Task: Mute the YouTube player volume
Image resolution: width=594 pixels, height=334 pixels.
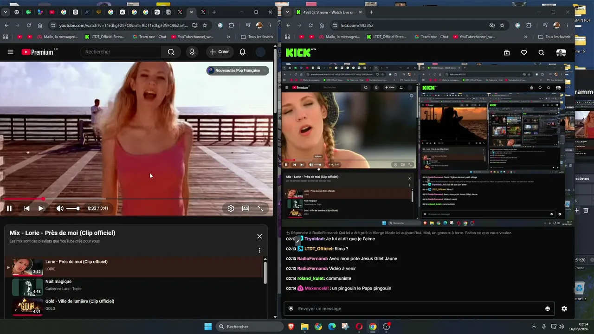Action: (x=60, y=208)
